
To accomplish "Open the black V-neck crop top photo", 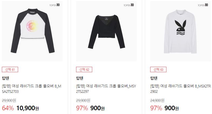I will pyautogui.click(x=107, y=31).
